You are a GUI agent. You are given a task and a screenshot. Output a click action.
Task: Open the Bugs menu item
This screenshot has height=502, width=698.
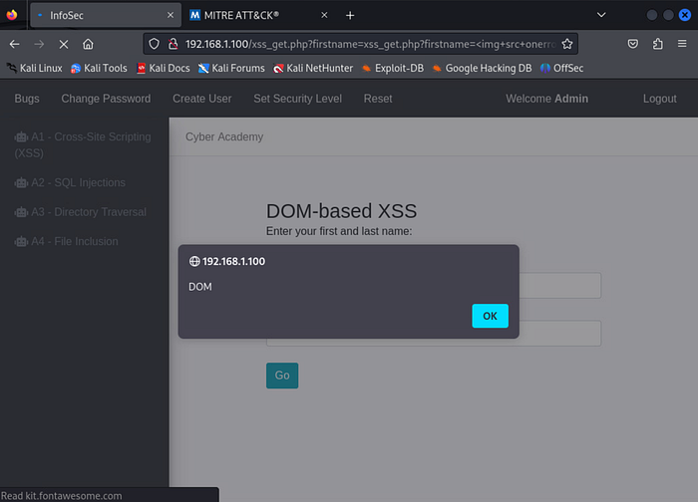pyautogui.click(x=27, y=99)
